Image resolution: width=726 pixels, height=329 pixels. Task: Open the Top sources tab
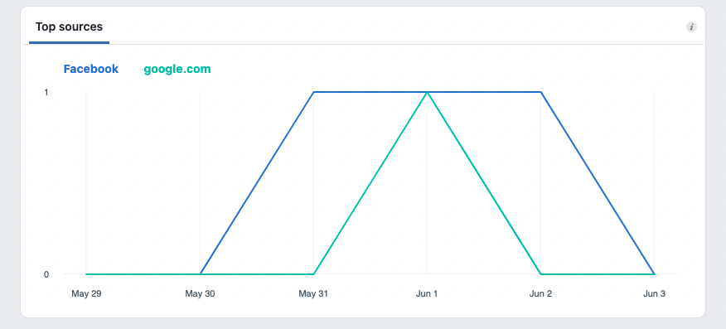(x=69, y=27)
